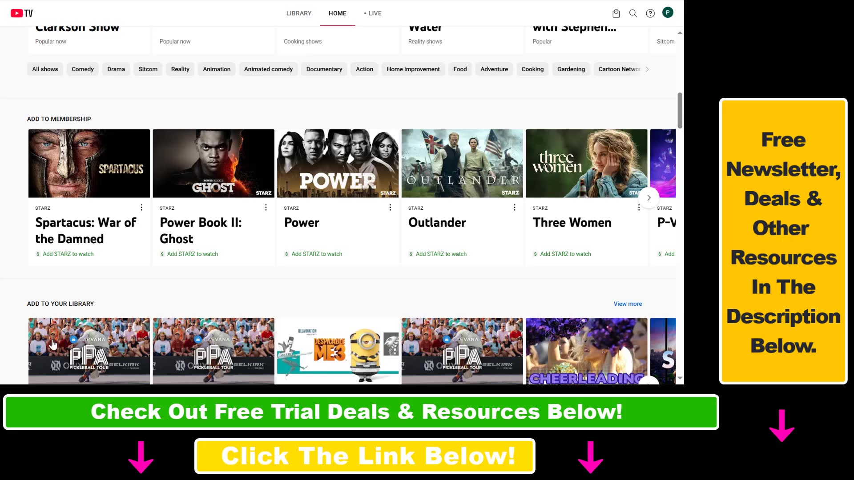
Task: Switch to the Home tab
Action: [x=338, y=13]
